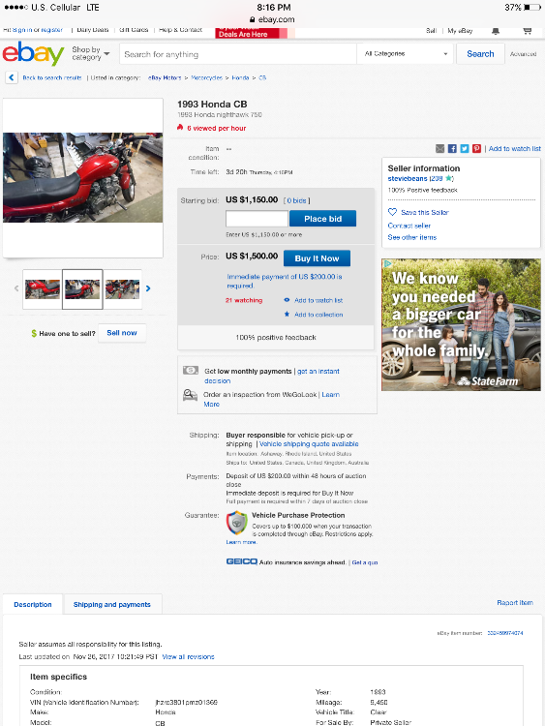Screen dimensions: 545x726
Task: Share listing on Twitter icon
Action: point(465,149)
